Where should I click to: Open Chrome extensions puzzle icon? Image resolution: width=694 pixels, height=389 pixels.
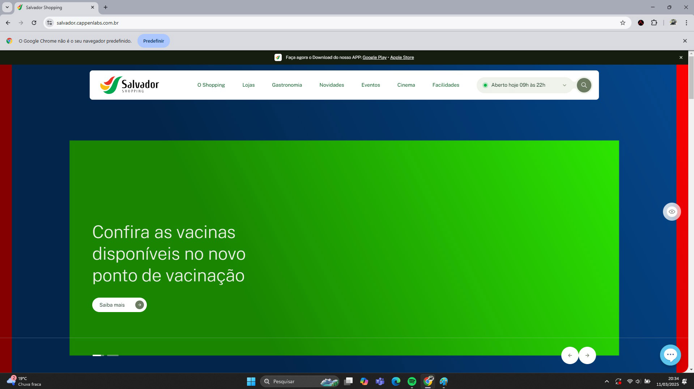[x=654, y=23]
